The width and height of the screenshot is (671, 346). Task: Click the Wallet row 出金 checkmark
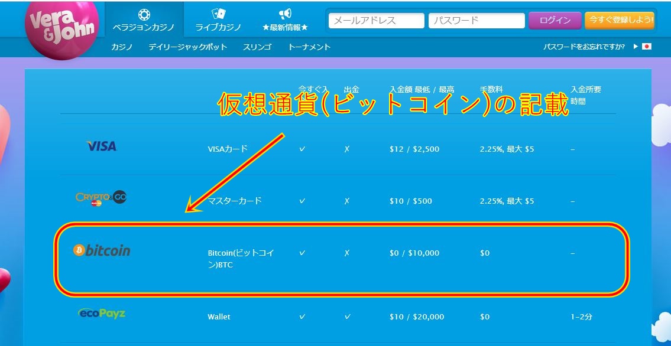pyautogui.click(x=348, y=317)
